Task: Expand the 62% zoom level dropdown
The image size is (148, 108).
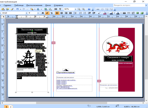Action: (75, 9)
